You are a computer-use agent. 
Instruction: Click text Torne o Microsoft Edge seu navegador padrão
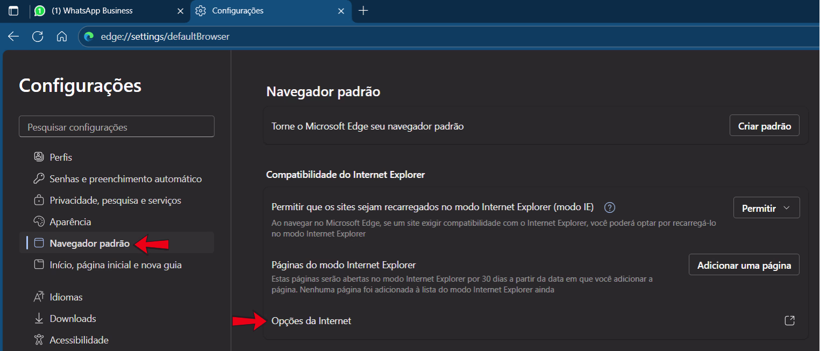(x=368, y=126)
